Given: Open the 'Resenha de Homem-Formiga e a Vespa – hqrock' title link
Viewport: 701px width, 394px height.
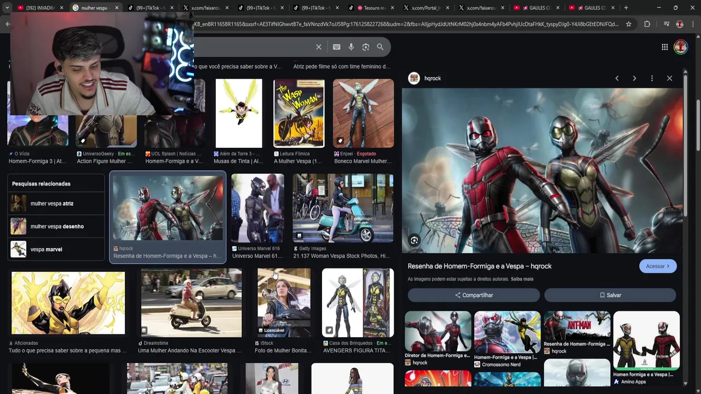Looking at the screenshot, I should (x=479, y=266).
